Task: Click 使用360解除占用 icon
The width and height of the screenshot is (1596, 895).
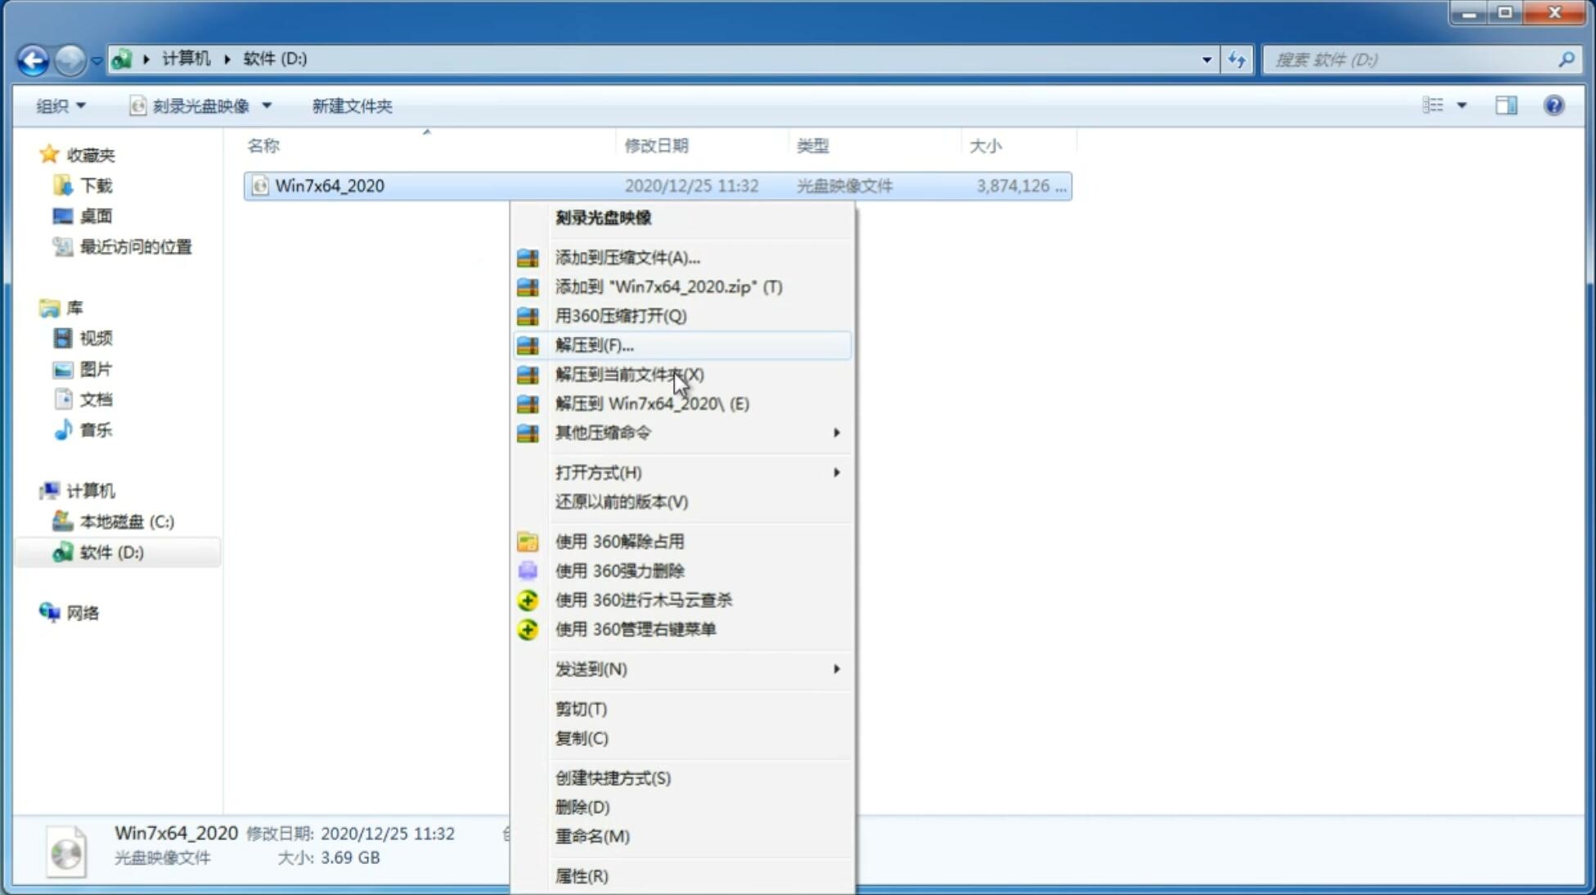Action: (x=528, y=541)
